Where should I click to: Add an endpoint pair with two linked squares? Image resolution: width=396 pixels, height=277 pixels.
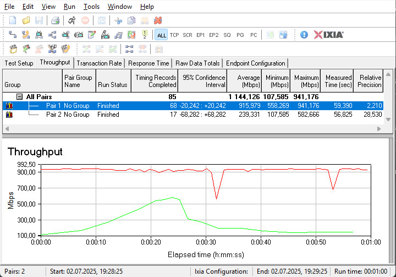[x=13, y=35]
